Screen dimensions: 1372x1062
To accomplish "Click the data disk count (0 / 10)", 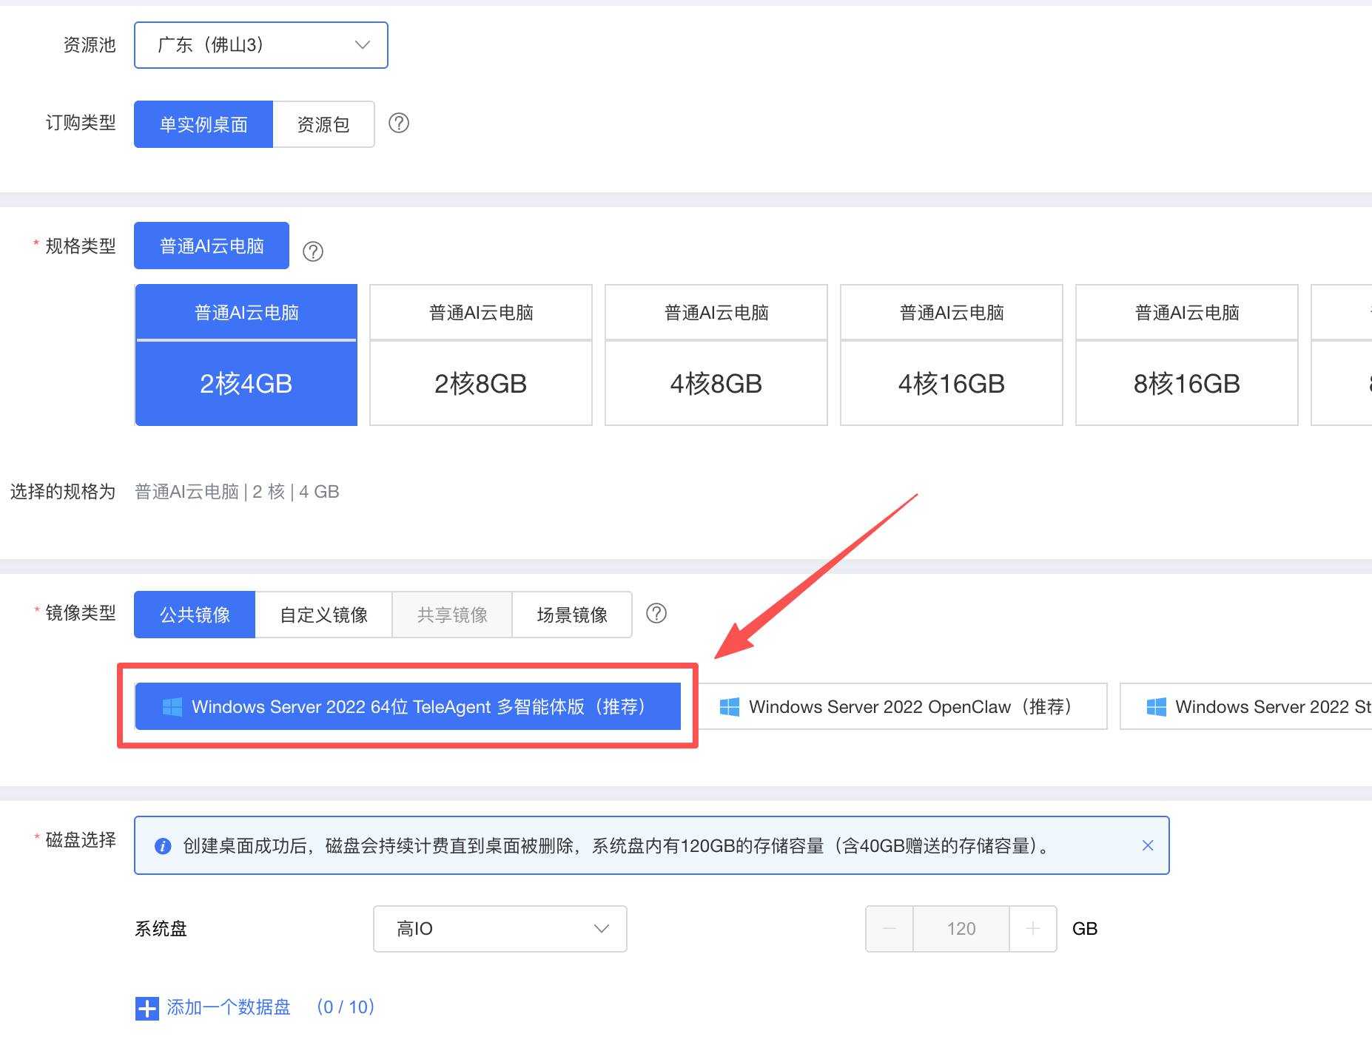I will point(346,1007).
